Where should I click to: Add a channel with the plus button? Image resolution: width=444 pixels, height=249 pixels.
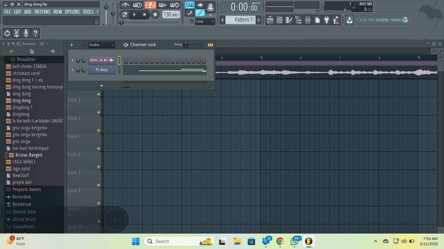(x=102, y=85)
